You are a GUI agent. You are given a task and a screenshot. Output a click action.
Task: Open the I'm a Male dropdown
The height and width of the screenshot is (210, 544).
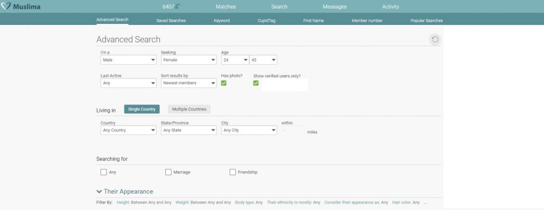pyautogui.click(x=129, y=60)
